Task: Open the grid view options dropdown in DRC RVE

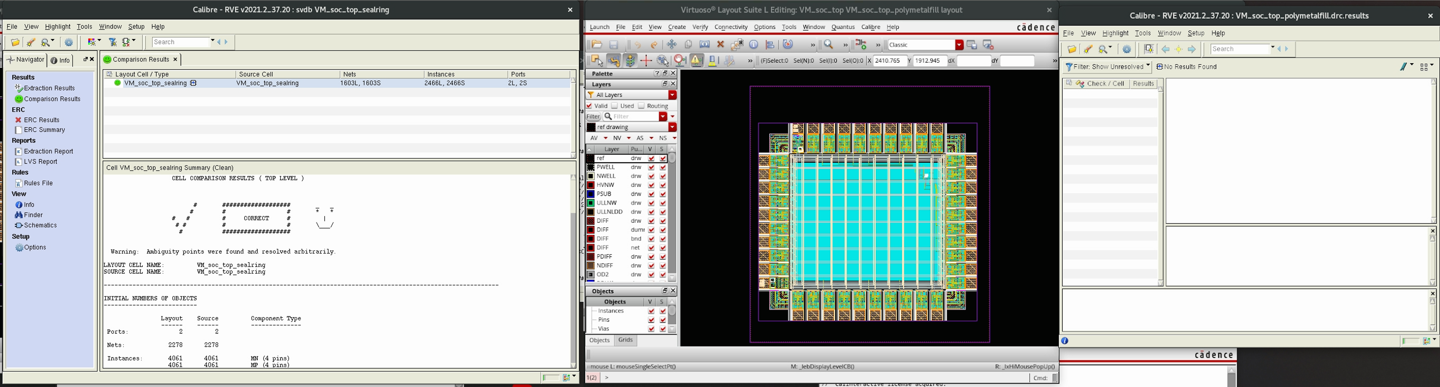Action: (x=1426, y=67)
